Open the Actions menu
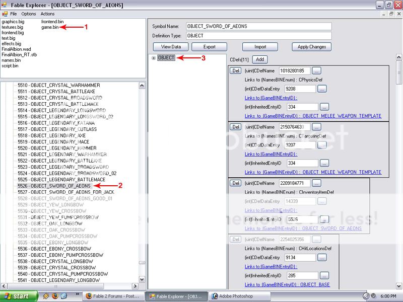 47,14
